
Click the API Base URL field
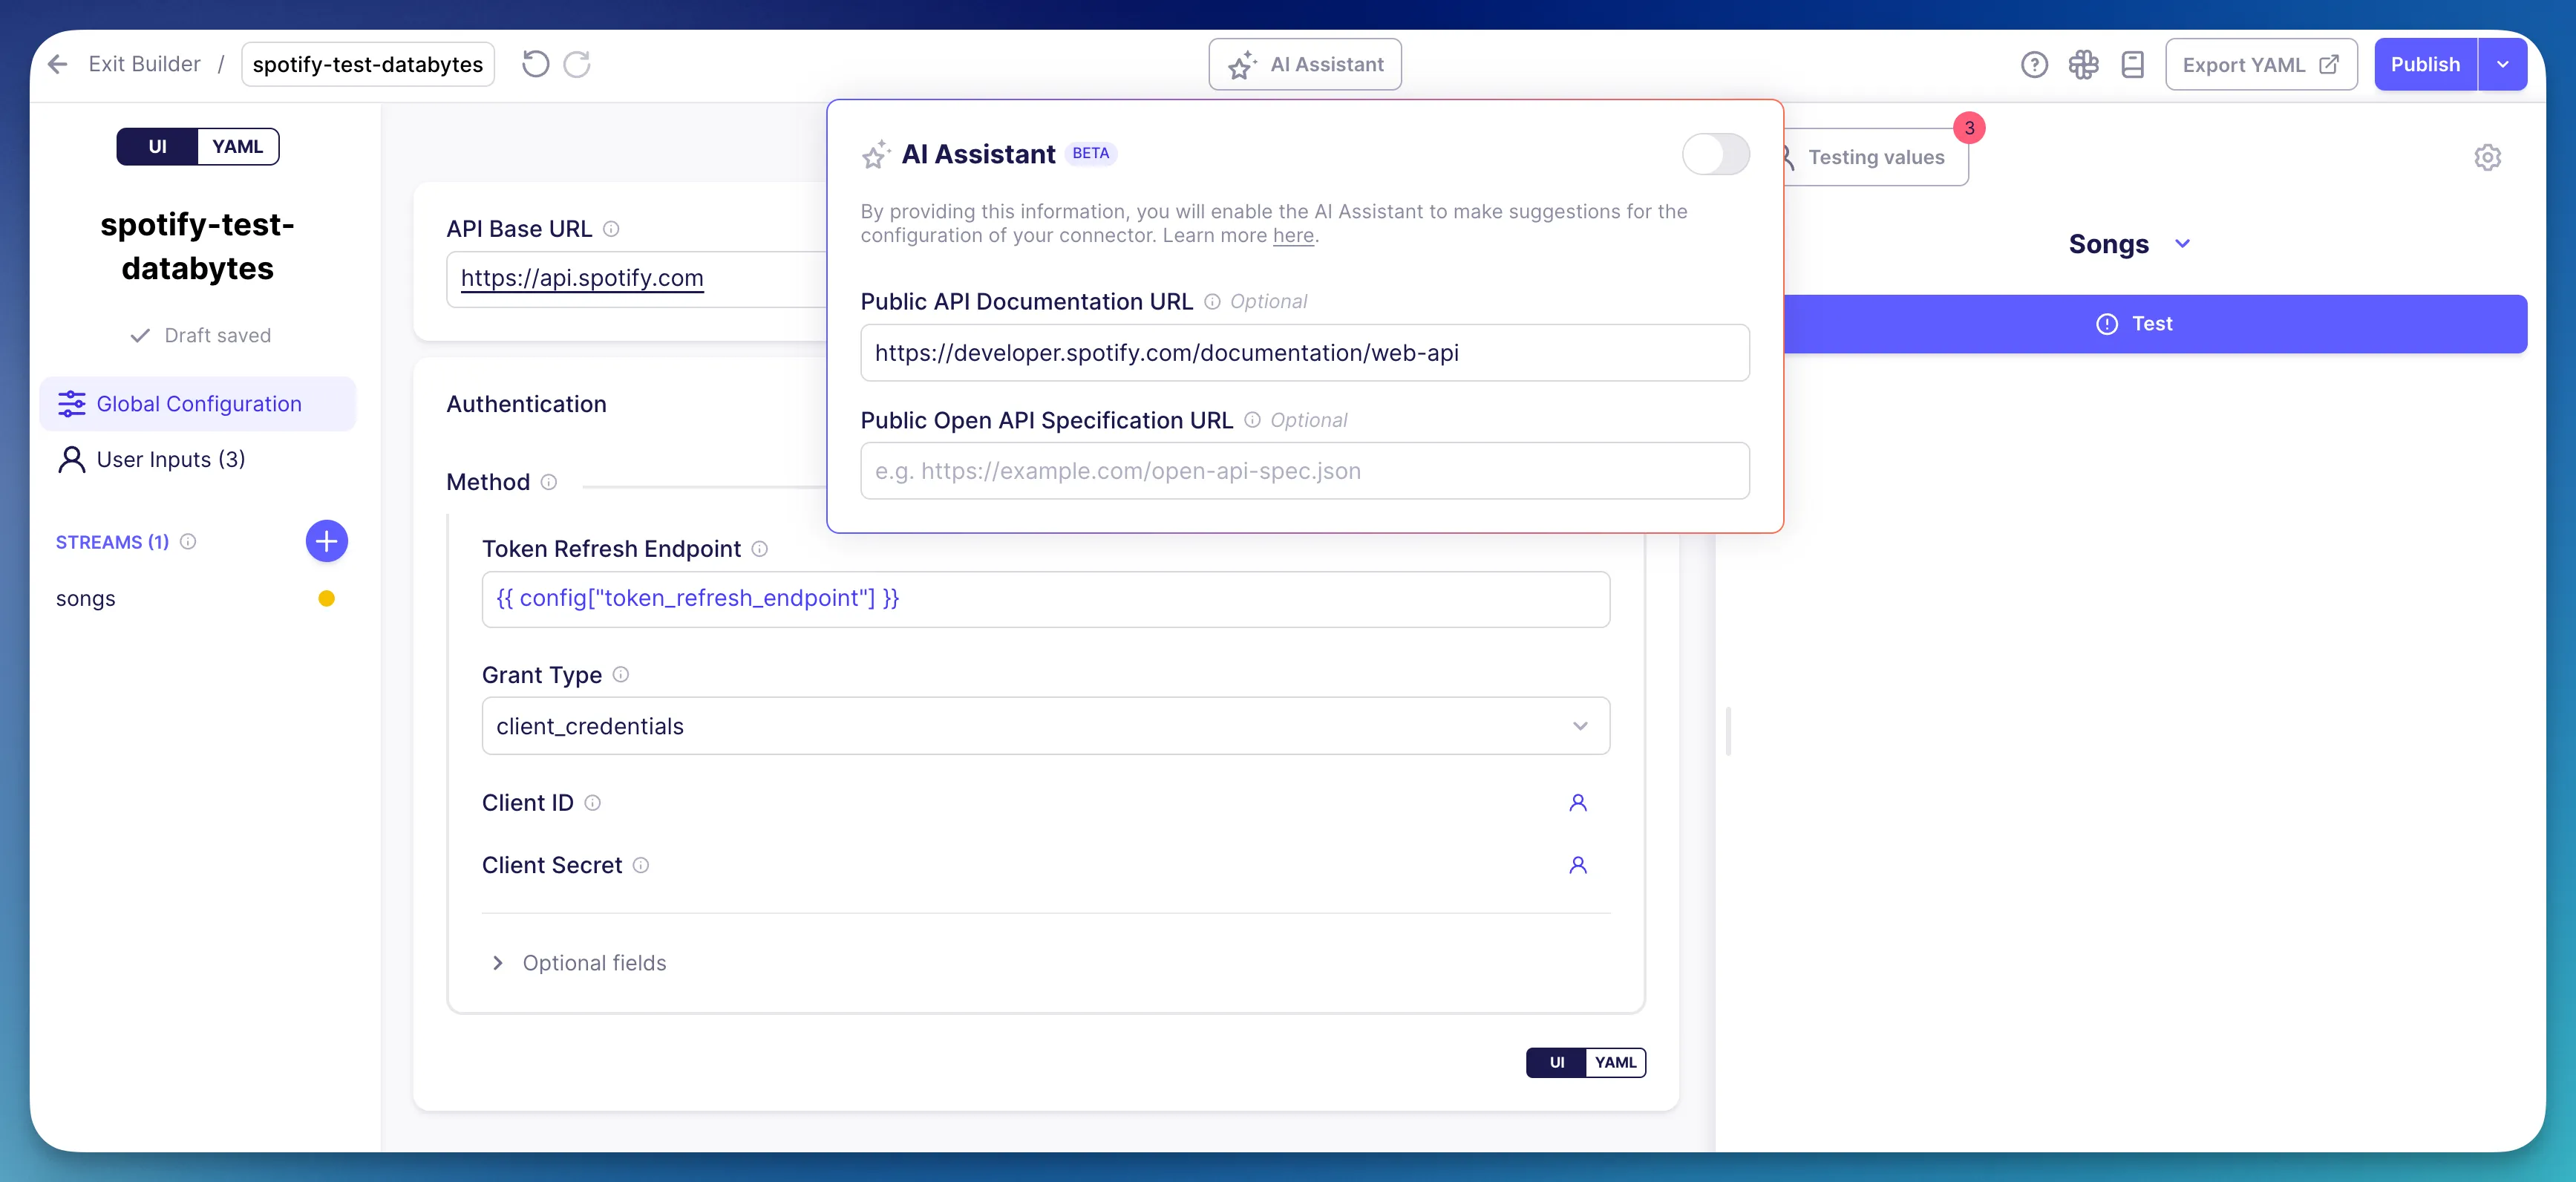(x=637, y=279)
